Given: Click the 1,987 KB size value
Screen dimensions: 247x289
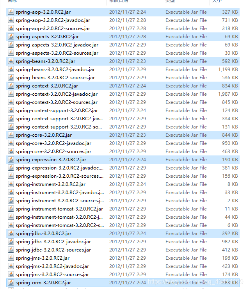Looking at the screenshot, I should click(x=228, y=94).
